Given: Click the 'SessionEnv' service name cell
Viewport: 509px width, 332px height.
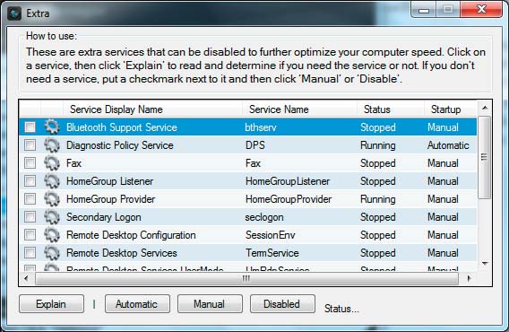Looking at the screenshot, I should [270, 235].
